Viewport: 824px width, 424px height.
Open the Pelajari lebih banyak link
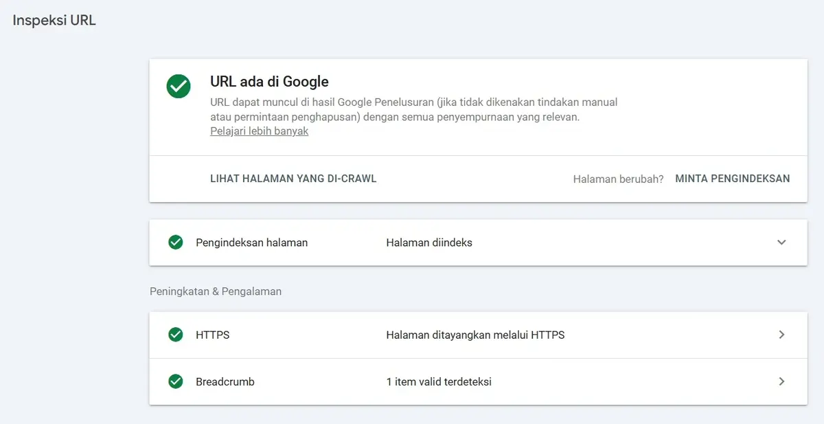(260, 131)
